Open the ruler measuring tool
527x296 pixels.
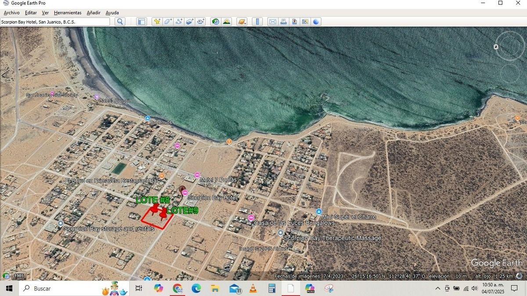click(x=257, y=21)
